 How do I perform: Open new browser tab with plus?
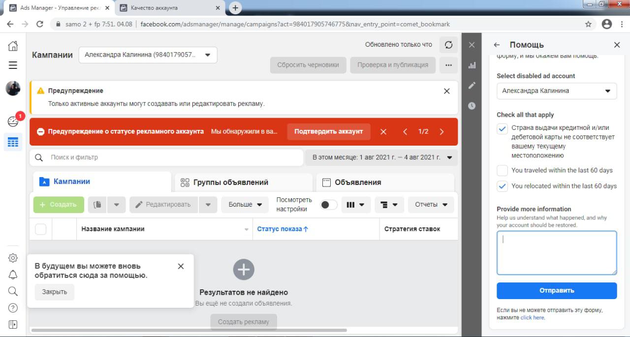pos(235,7)
